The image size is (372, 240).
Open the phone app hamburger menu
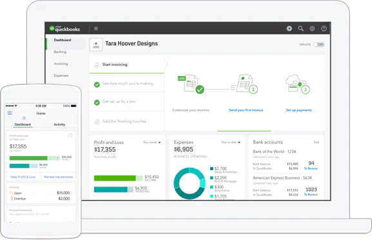(x=10, y=114)
